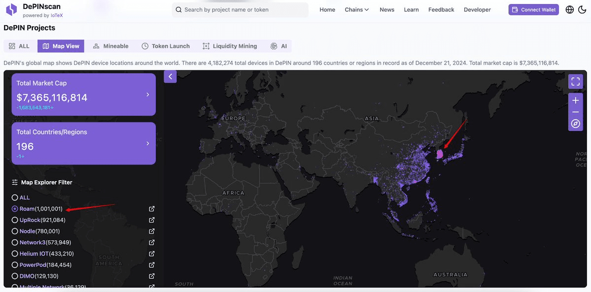Zoom out of the map

coord(575,112)
